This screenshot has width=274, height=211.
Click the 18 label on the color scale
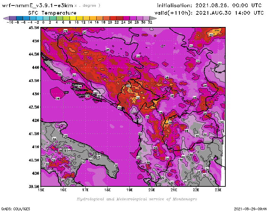tap(103, 22)
